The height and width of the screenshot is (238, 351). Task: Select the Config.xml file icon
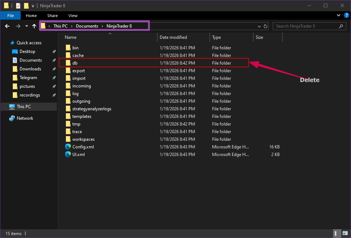68,147
